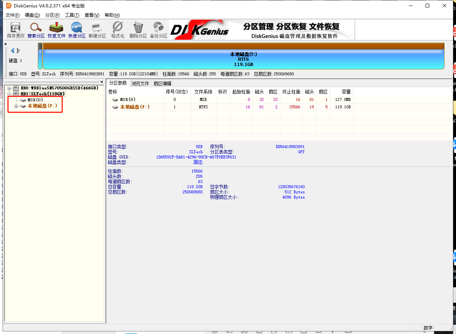
Task: Open the 硬盘(D) menu
Action: [x=32, y=15]
